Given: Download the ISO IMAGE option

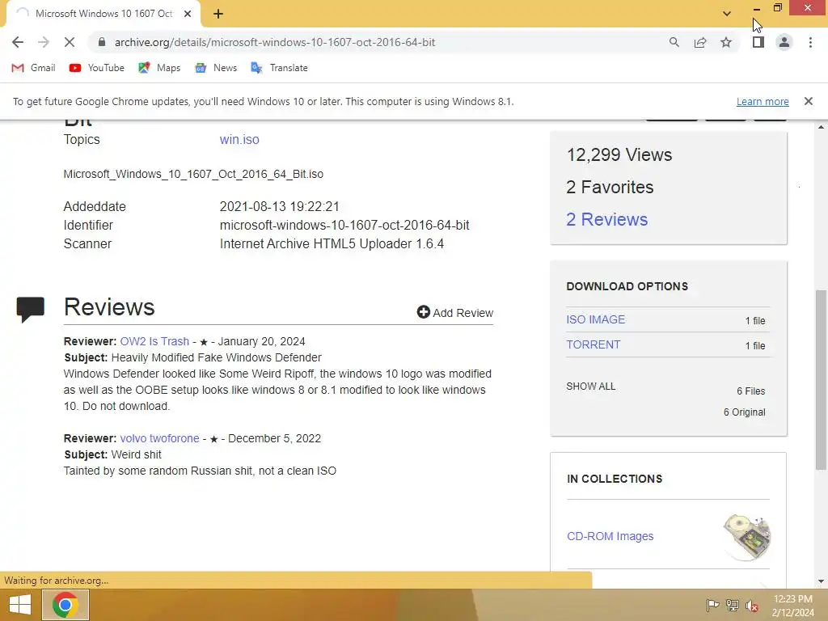Looking at the screenshot, I should click(x=596, y=319).
